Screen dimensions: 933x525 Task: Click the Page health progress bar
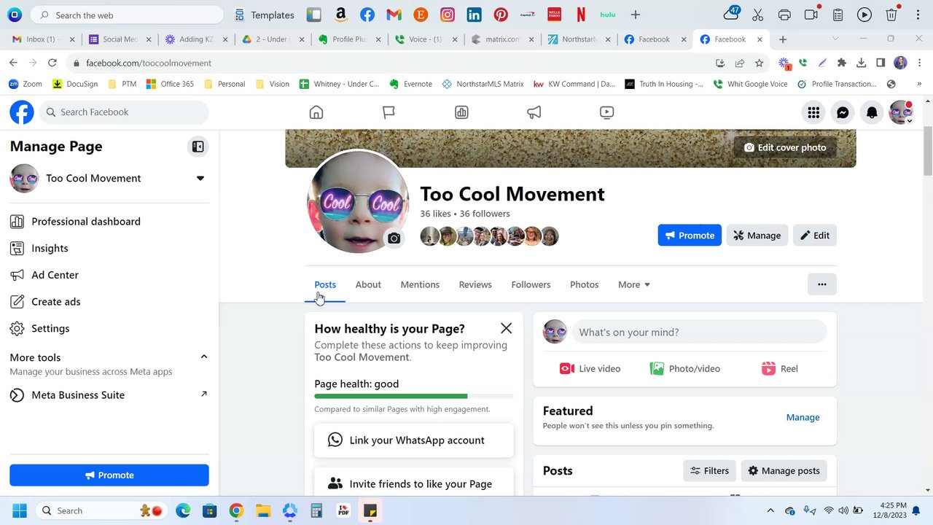point(414,396)
